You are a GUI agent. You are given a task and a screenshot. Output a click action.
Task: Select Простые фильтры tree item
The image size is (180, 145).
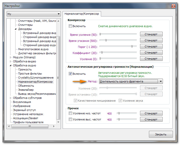pyautogui.click(x=30, y=74)
